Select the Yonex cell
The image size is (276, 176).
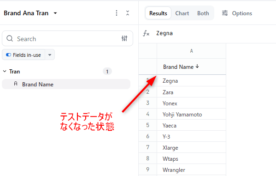(x=191, y=103)
